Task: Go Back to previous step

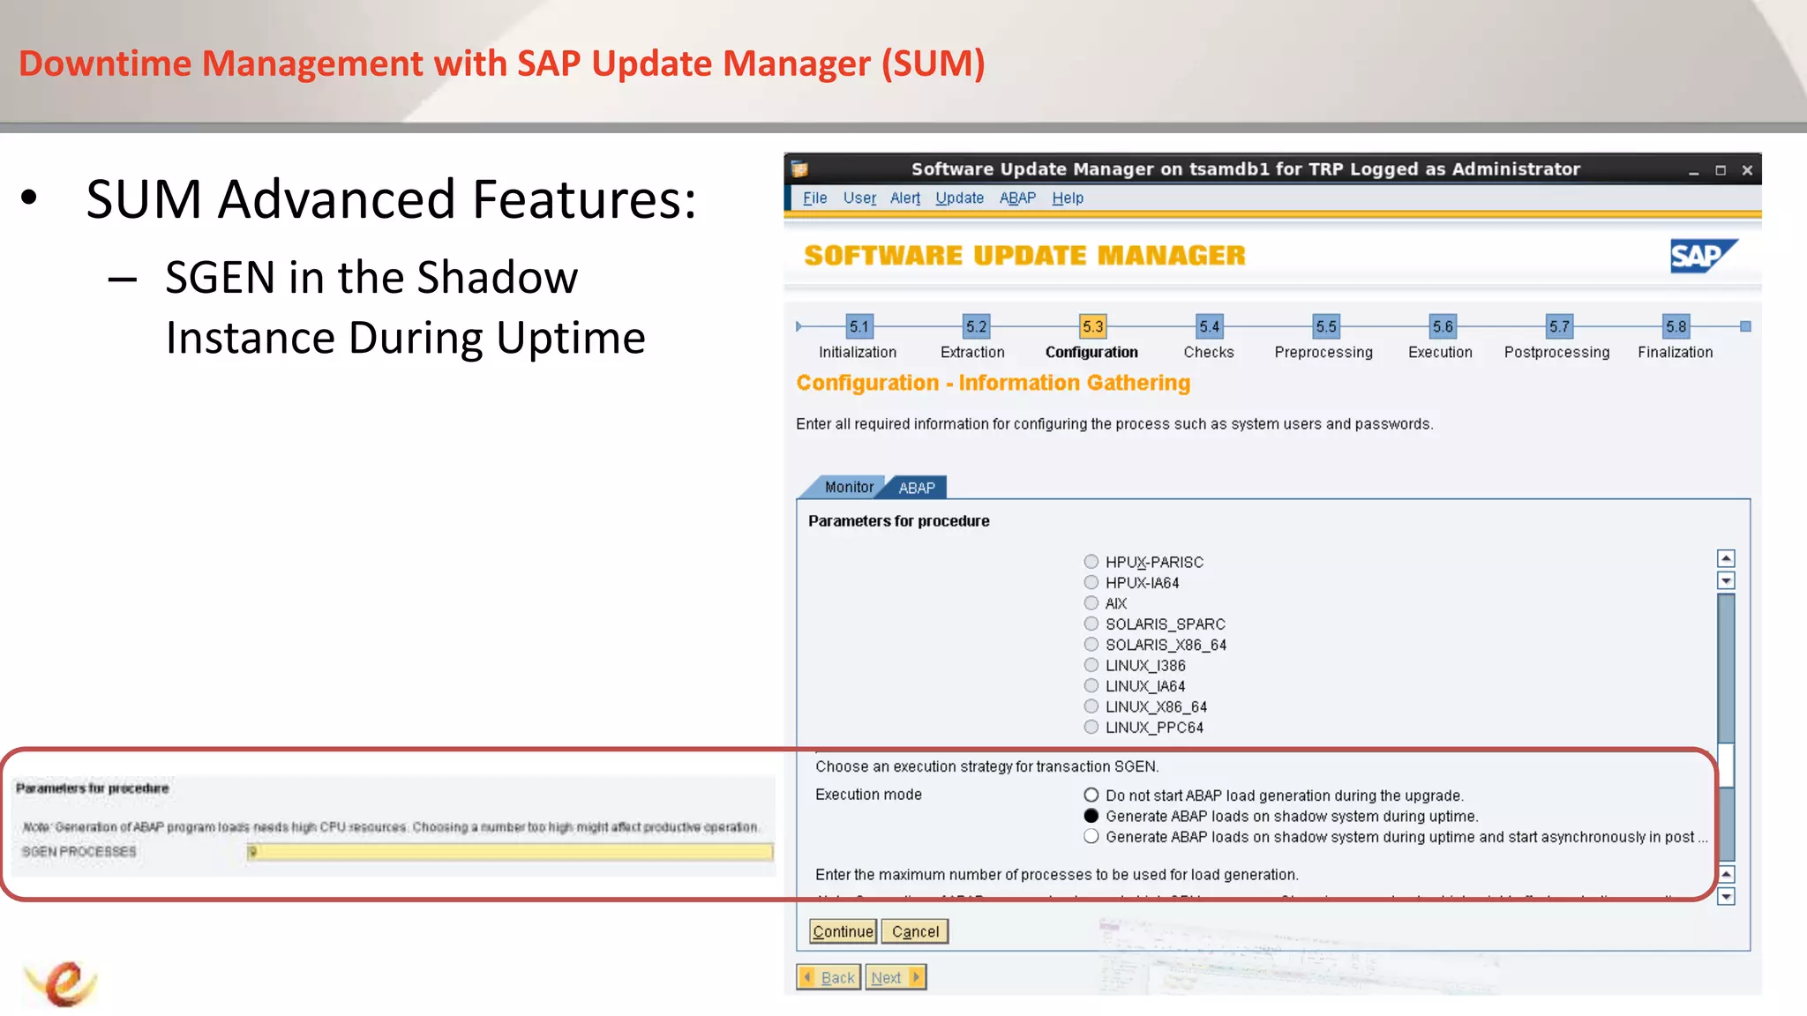Action: coord(829,977)
